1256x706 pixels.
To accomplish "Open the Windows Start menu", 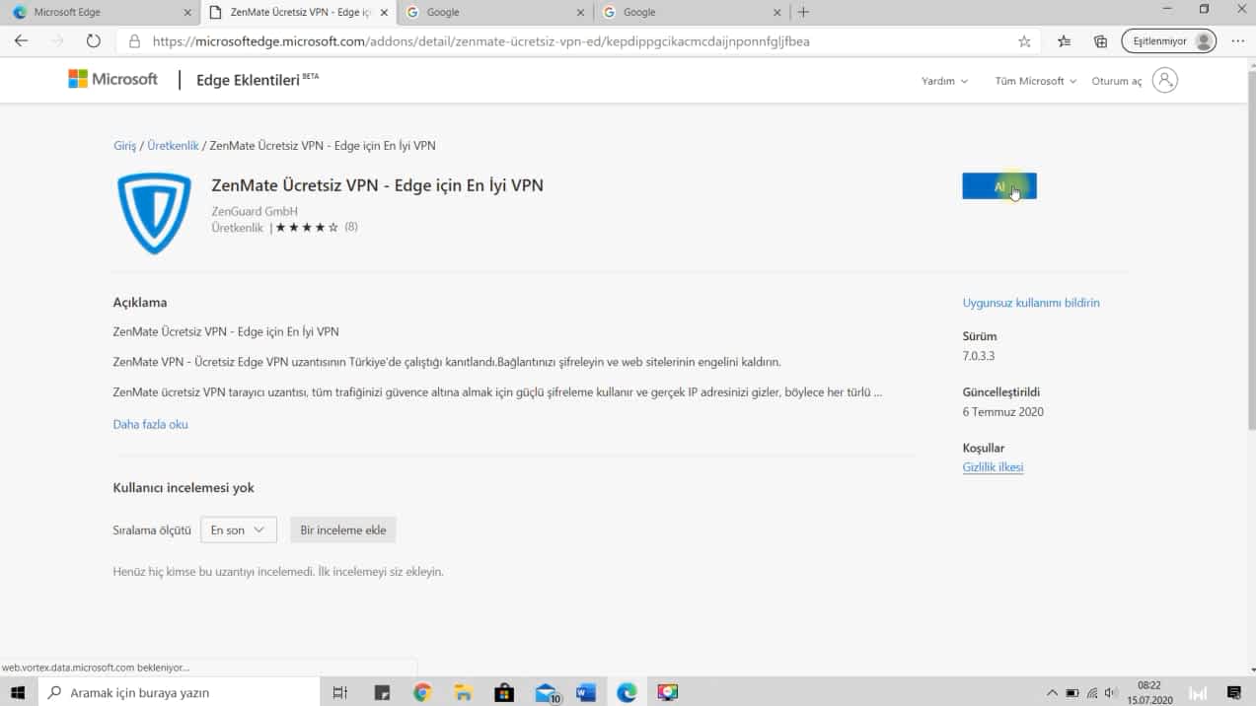I will coord(18,692).
